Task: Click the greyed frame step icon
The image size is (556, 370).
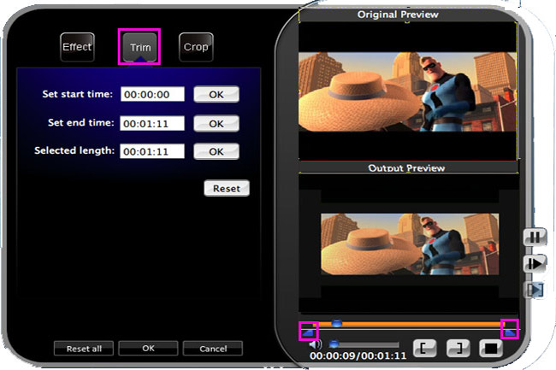Action: click(535, 290)
